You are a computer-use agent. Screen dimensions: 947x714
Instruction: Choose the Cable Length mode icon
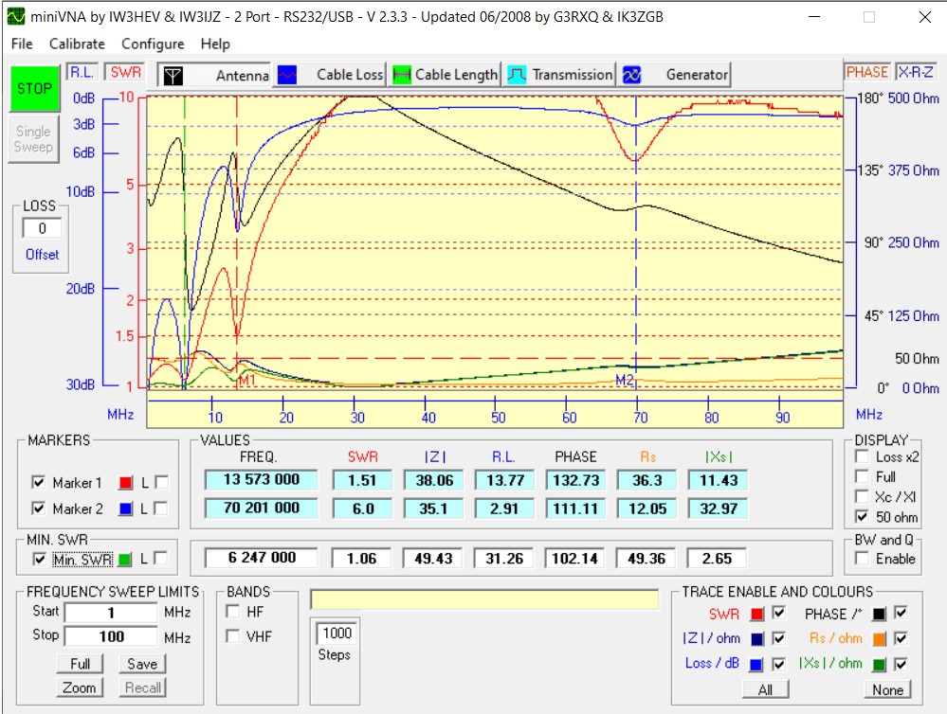pos(403,75)
